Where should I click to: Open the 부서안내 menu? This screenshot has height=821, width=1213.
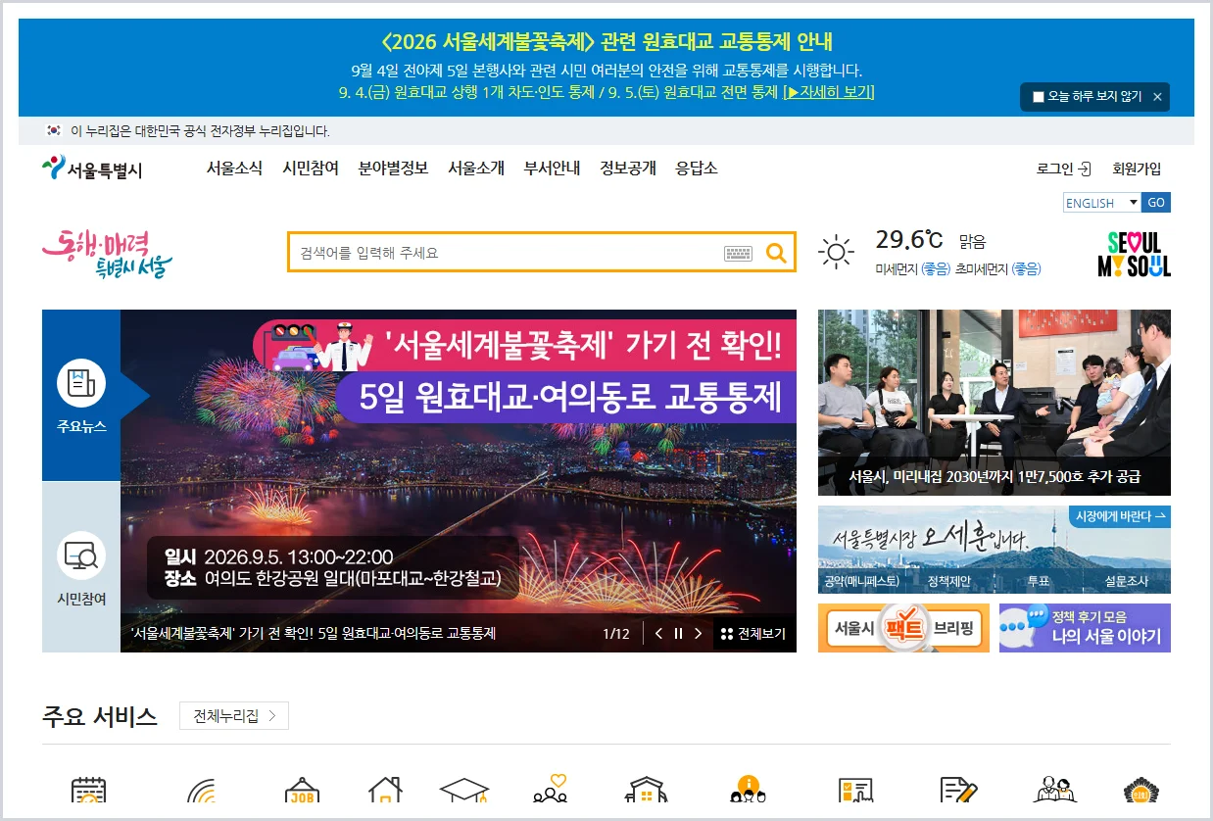pos(552,169)
